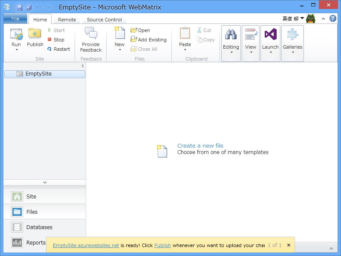341x256 pixels.
Task: Click the '1 of 1' notification counter
Action: 275,245
